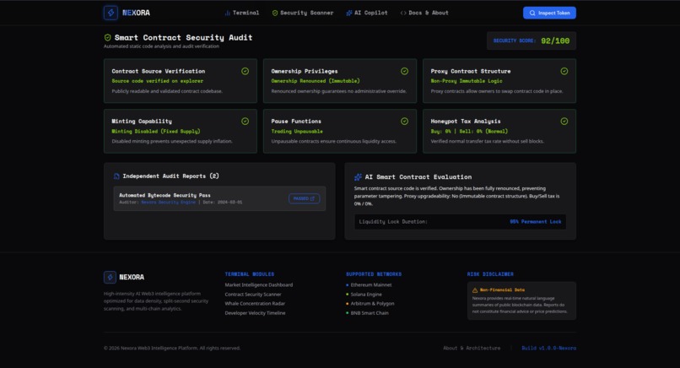Click 'Arbitrum & Polygon' in supported networks
The image size is (680, 368).
[x=372, y=304]
